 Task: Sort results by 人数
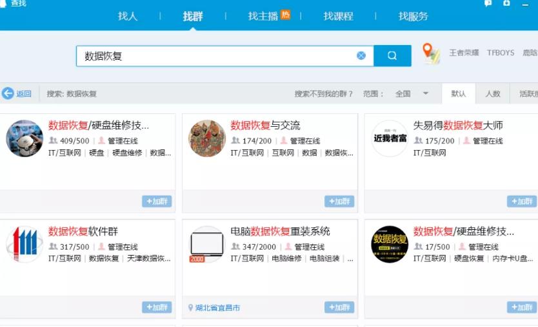(492, 94)
